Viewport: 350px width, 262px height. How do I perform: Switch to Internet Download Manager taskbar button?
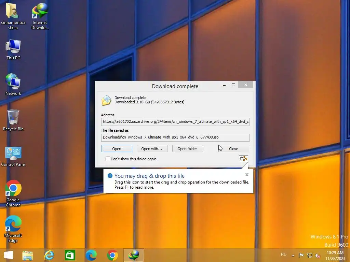[x=134, y=255]
